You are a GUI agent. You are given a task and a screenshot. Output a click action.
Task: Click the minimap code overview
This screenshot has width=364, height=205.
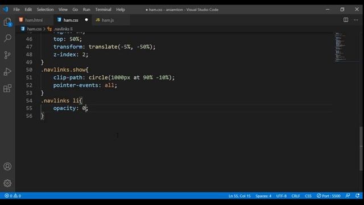click(x=340, y=47)
